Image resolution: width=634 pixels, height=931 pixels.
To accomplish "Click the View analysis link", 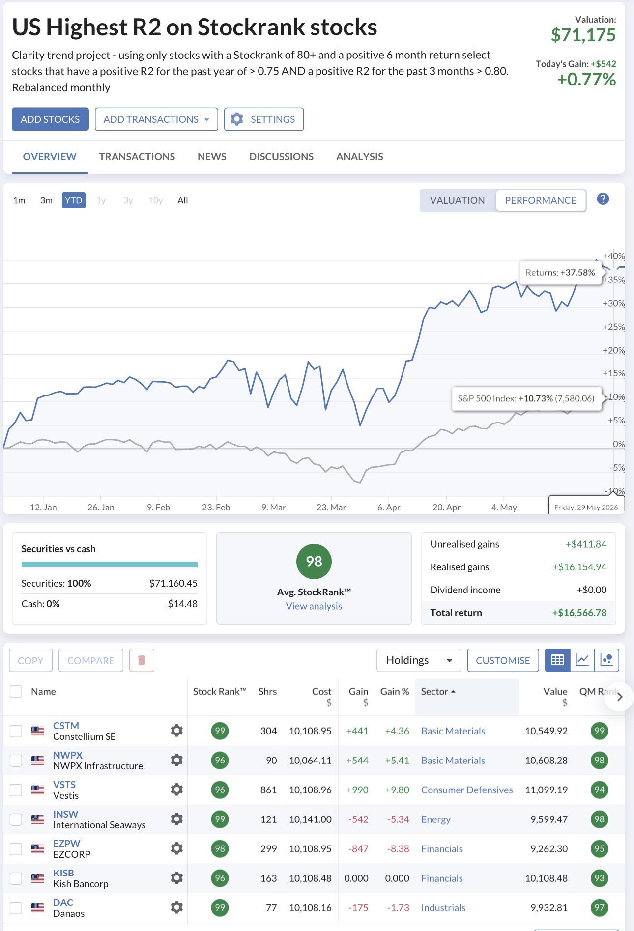I will [314, 606].
